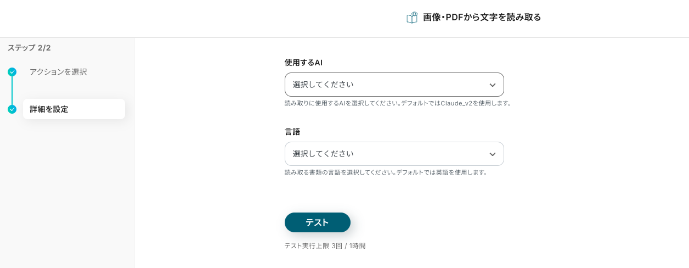The height and width of the screenshot is (268, 689).
Task: Click 選択してください placeholder in 使用するAI
Action: click(323, 85)
